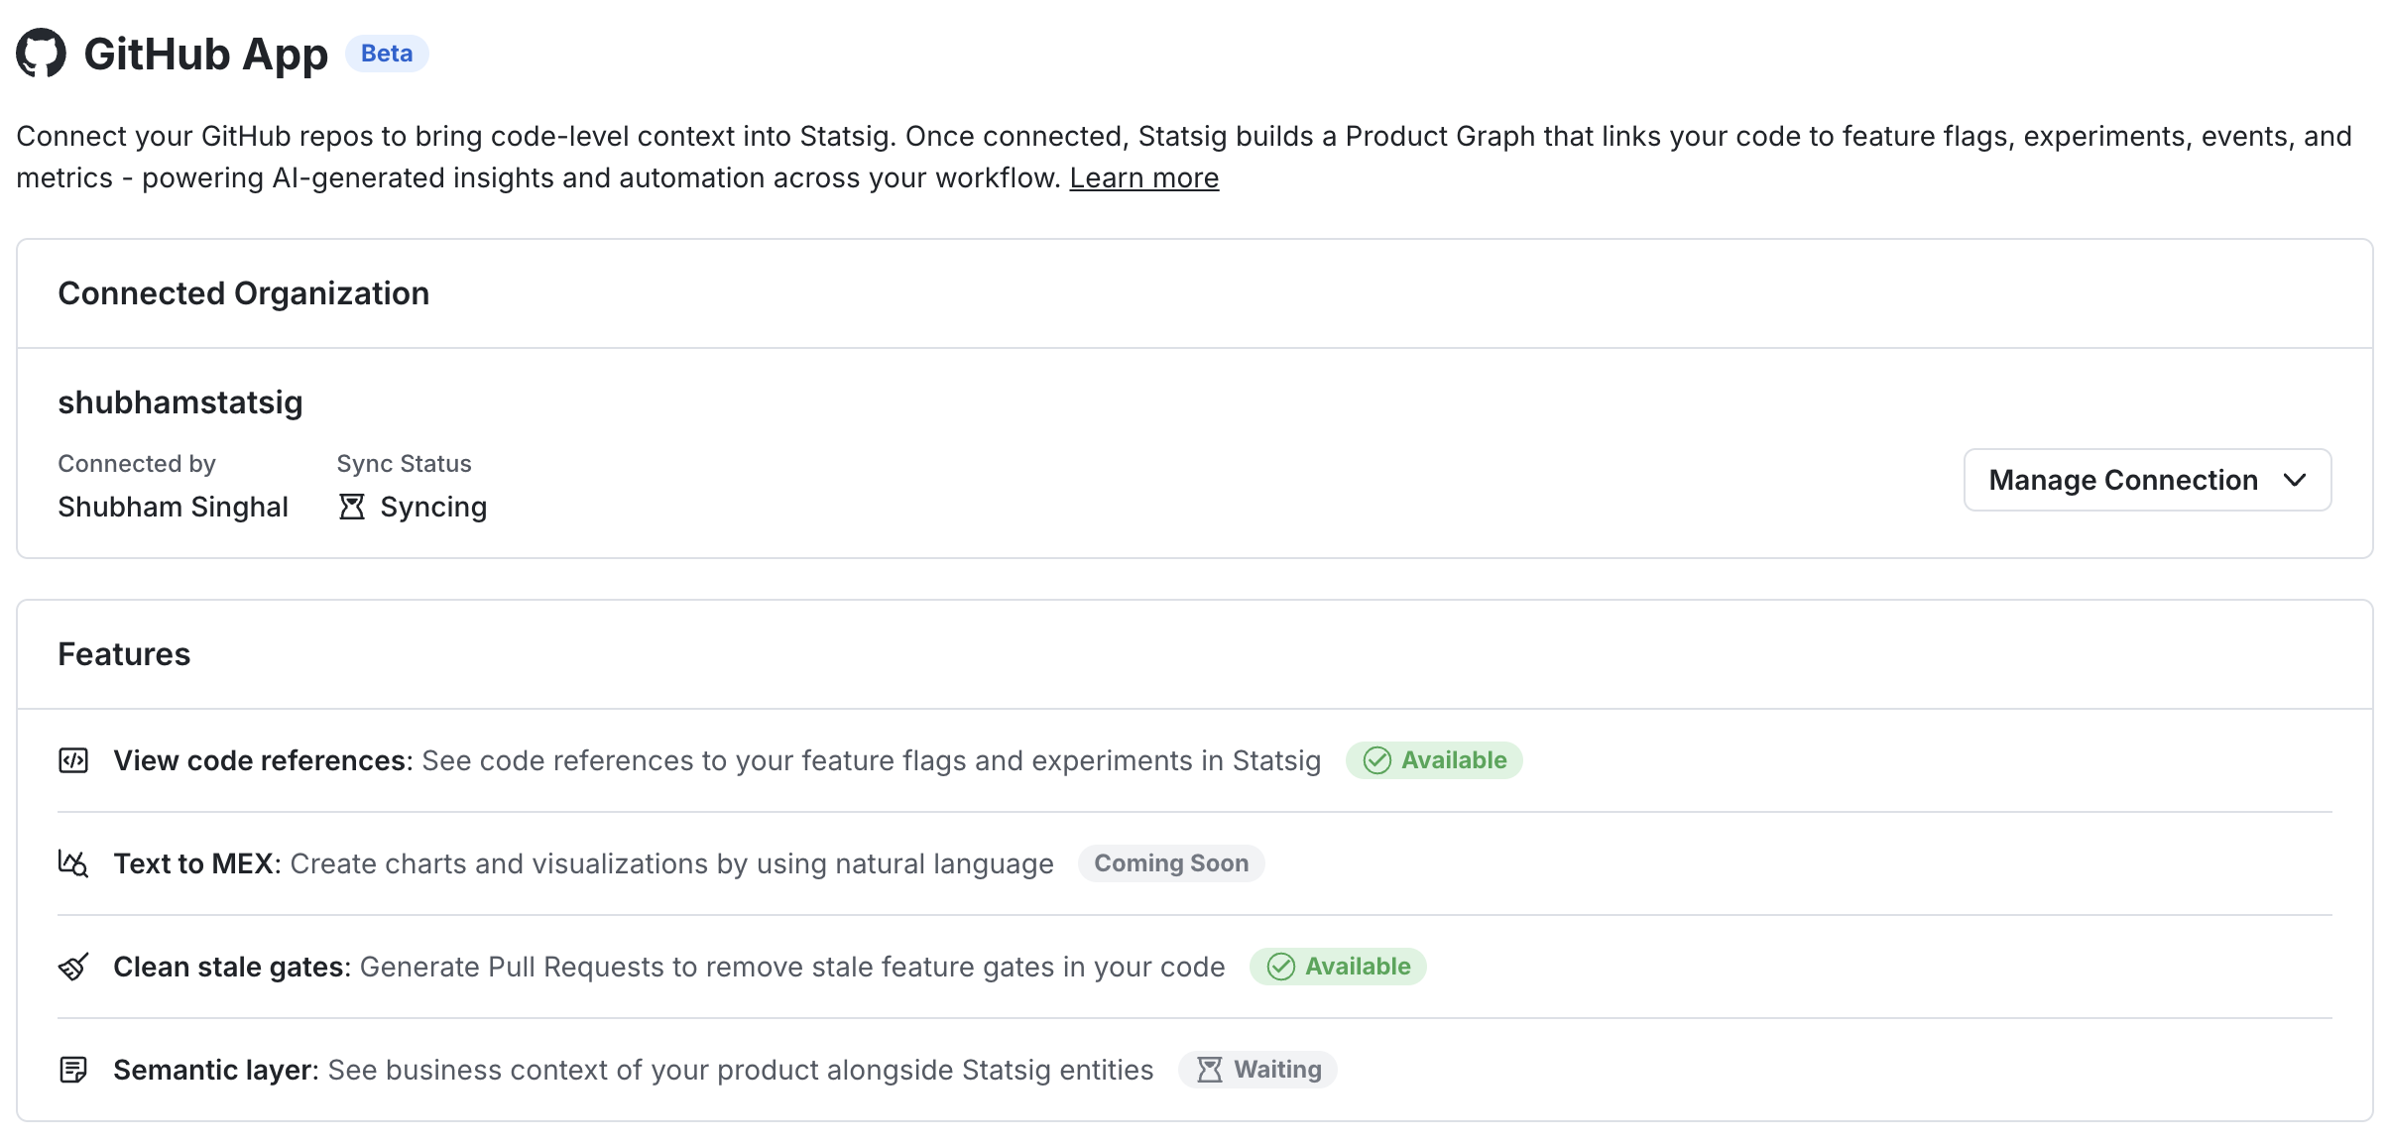
Task: Click the hourglass inside the Waiting badge
Action: [1210, 1070]
